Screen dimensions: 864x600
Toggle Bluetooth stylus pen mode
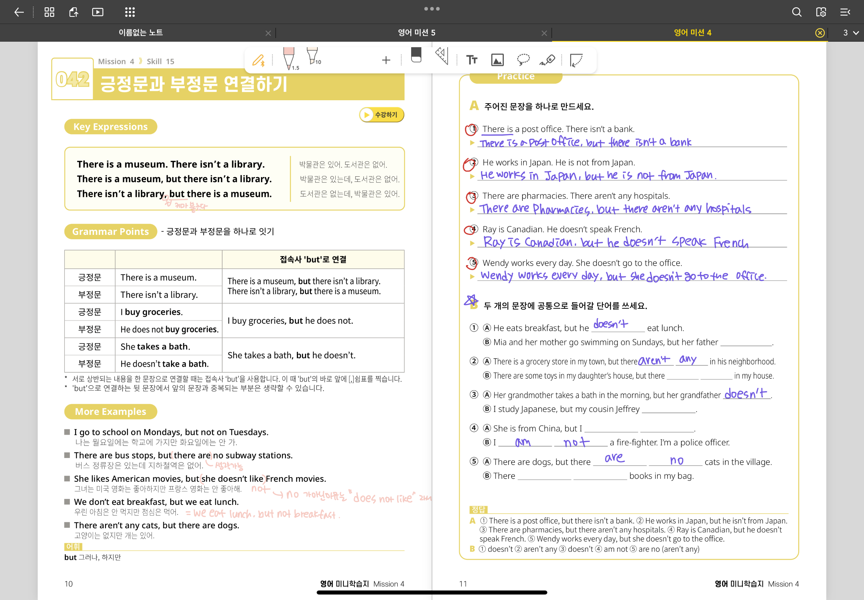click(258, 60)
